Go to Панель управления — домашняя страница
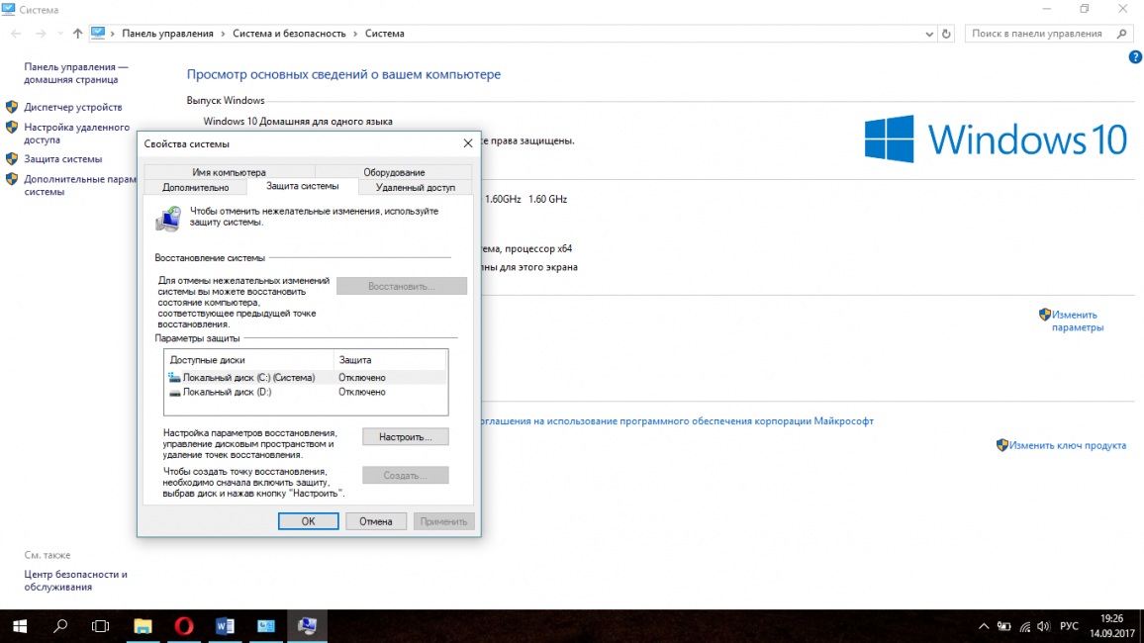 (x=76, y=73)
